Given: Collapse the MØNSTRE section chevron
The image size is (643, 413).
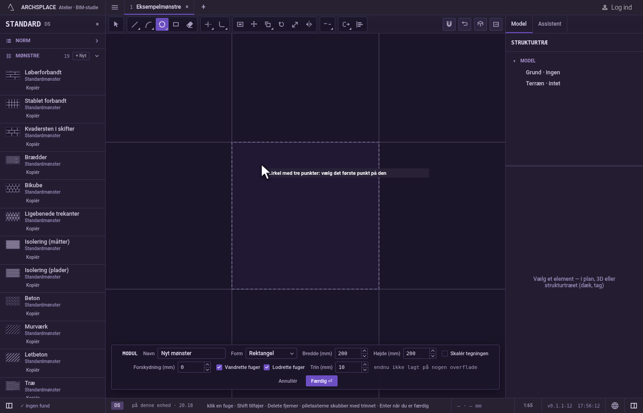Looking at the screenshot, I should point(96,56).
